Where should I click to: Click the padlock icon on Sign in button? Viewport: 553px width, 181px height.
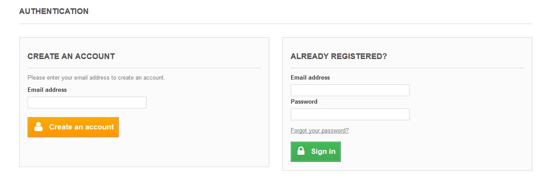(301, 151)
